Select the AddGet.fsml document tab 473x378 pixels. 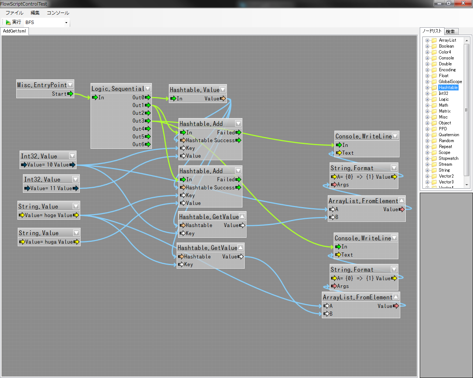pyautogui.click(x=14, y=31)
